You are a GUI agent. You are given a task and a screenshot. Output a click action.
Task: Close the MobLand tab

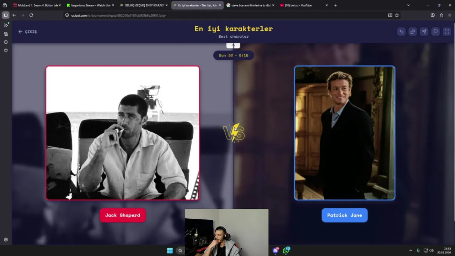point(60,5)
